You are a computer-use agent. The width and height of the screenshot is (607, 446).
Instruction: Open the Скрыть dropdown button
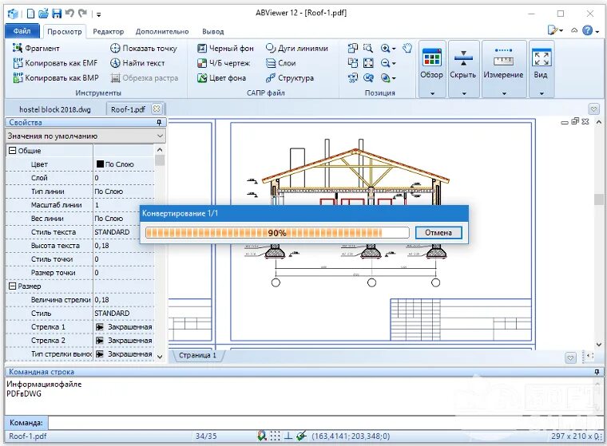pos(463,69)
